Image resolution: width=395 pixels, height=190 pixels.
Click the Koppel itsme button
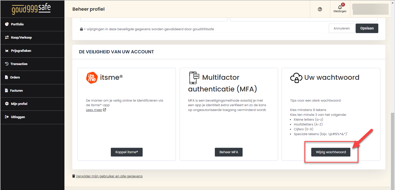click(x=127, y=152)
